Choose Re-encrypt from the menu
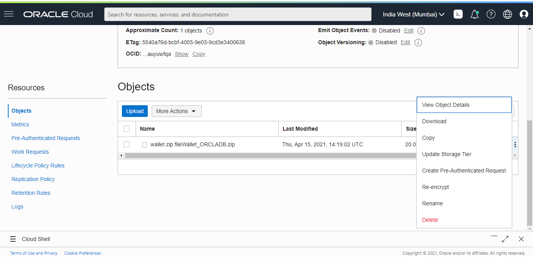Viewport: 533px width, 257px height. click(x=464, y=187)
